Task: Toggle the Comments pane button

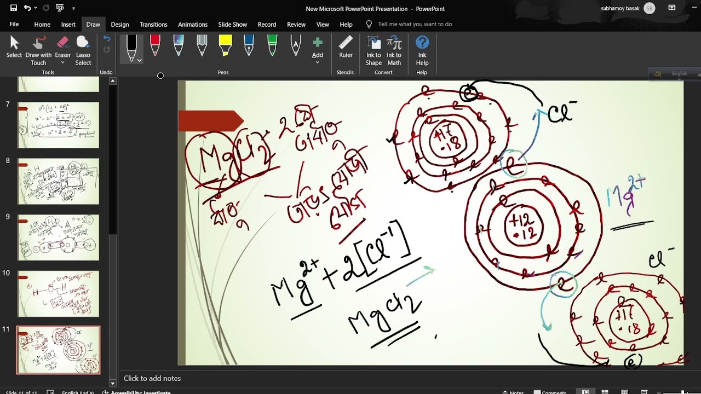Action: tap(550, 392)
